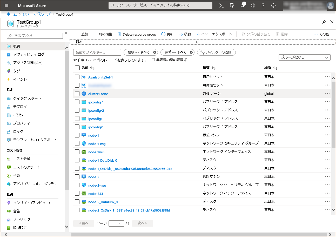This screenshot has height=237, width=336.
Task: Open the hamburger portal menu
Action: 7,5
